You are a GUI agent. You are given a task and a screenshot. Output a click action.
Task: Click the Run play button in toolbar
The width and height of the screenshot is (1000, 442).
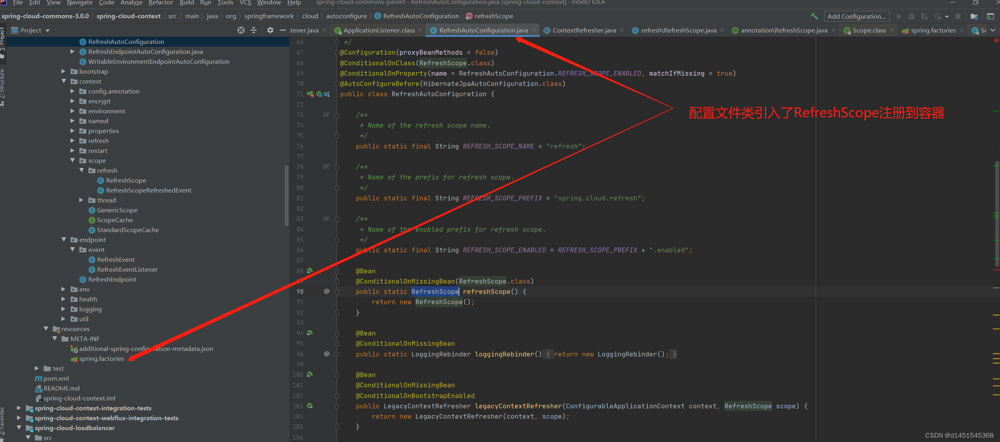pyautogui.click(x=899, y=16)
